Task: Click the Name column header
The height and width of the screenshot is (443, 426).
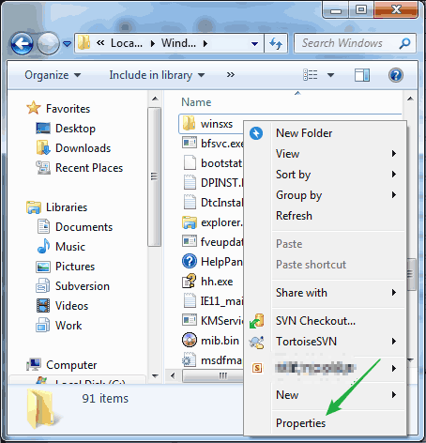Action: tap(196, 102)
